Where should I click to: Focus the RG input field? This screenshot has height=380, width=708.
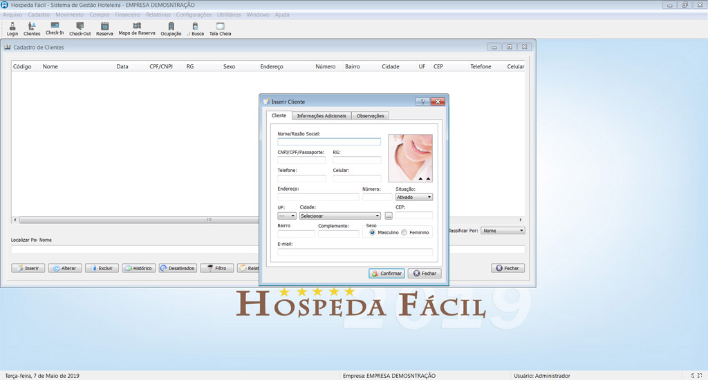pyautogui.click(x=357, y=160)
